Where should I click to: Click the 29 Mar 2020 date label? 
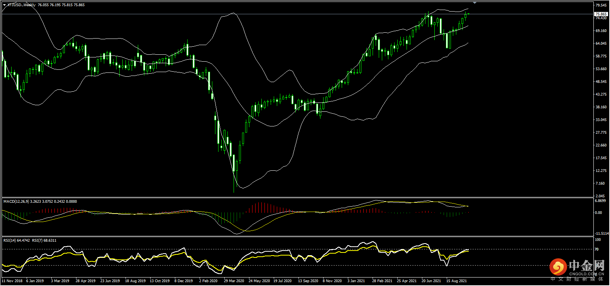point(234,281)
